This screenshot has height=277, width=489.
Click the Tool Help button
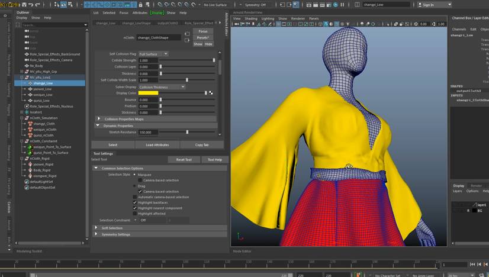point(215,160)
